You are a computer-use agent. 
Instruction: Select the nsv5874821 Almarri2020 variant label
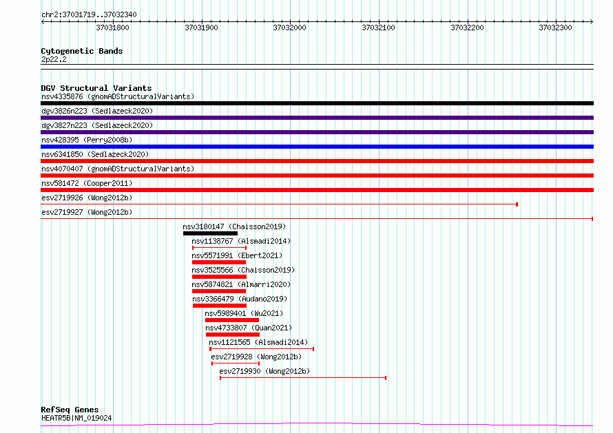(x=241, y=284)
